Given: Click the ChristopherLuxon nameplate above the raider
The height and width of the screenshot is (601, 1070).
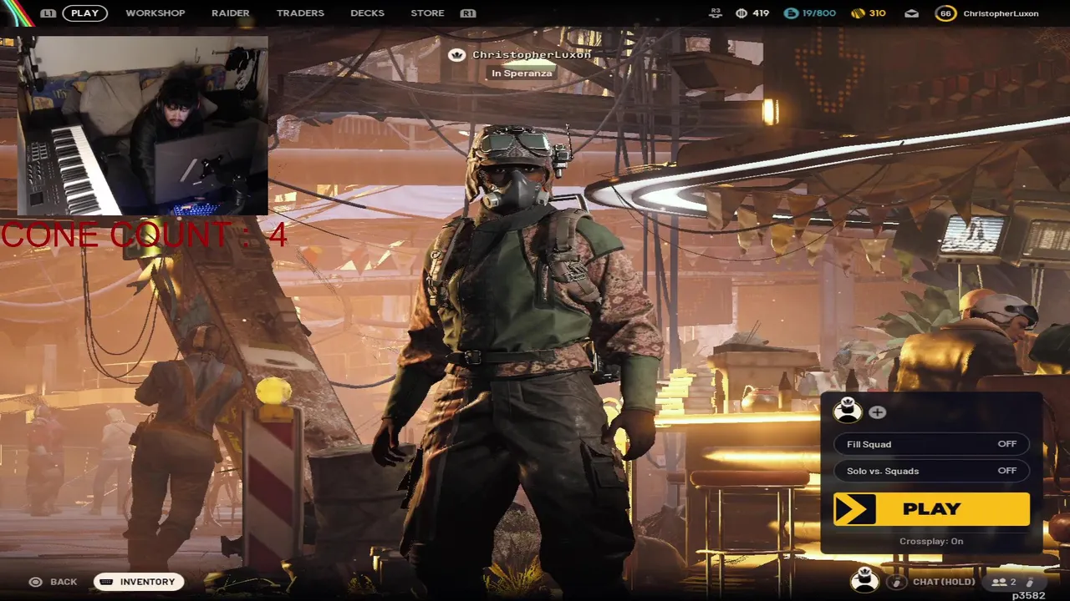Looking at the screenshot, I should (532, 55).
